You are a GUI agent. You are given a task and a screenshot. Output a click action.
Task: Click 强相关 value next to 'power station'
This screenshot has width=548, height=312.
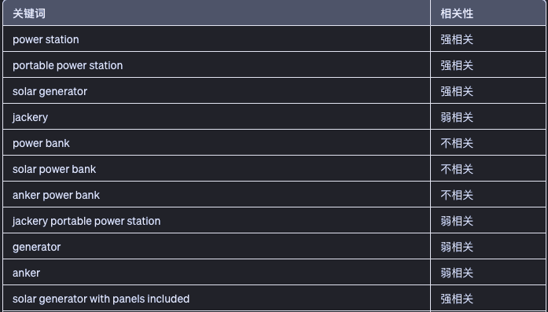coord(457,39)
